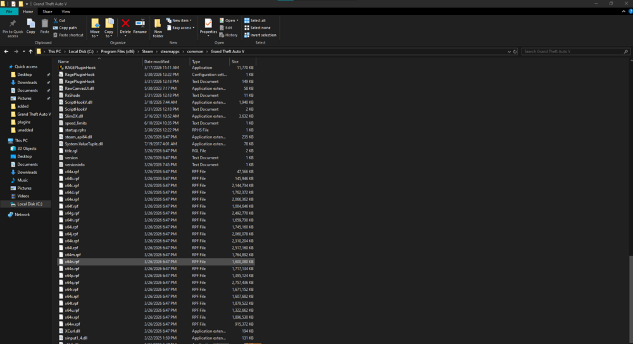Click the Copy icon in Clipboard group
Screen dimensions: 633x344
pos(30,24)
